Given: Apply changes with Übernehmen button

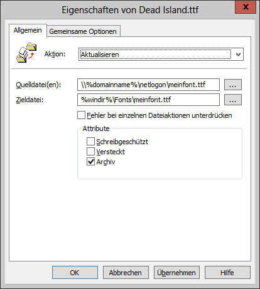Looking at the screenshot, I should coord(176,273).
